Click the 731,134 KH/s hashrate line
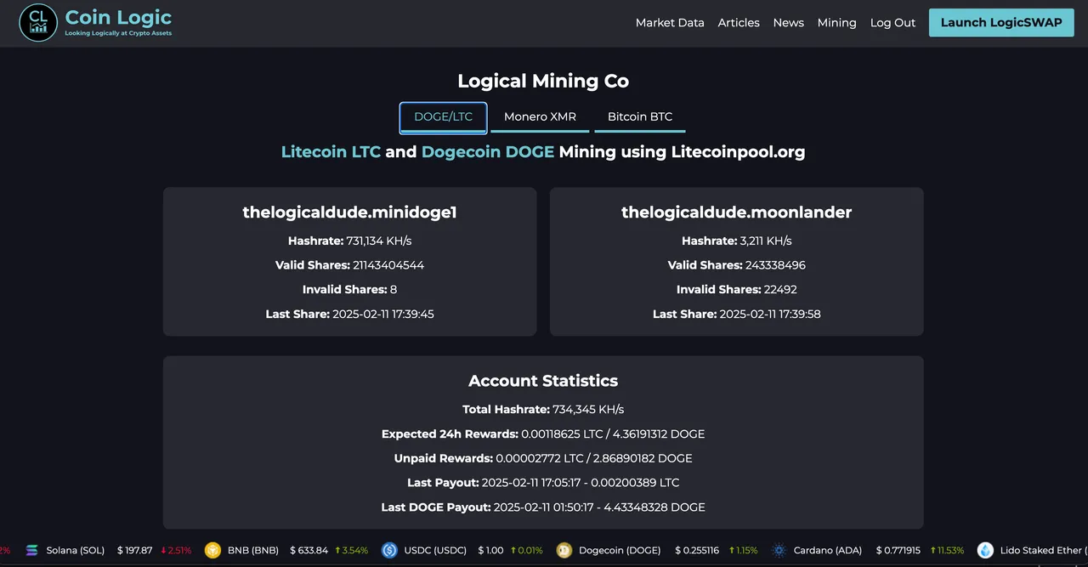This screenshot has width=1088, height=567. (x=349, y=241)
